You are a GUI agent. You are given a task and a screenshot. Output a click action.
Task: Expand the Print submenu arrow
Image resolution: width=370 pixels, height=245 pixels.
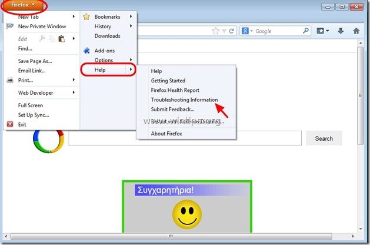pos(74,80)
